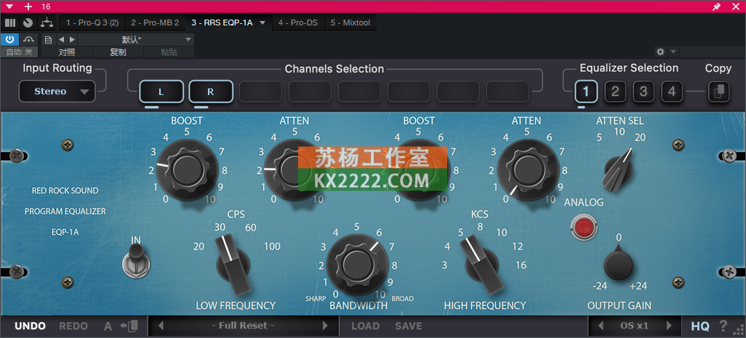
Task: Click the plus icon in the title bar
Action: coord(28,7)
